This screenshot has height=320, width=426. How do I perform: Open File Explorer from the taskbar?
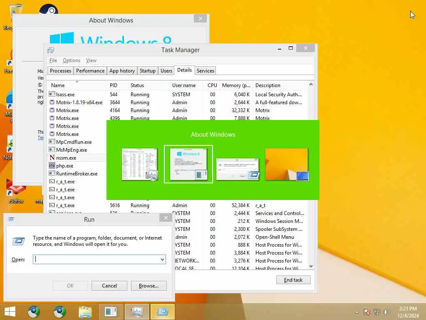(x=85, y=312)
